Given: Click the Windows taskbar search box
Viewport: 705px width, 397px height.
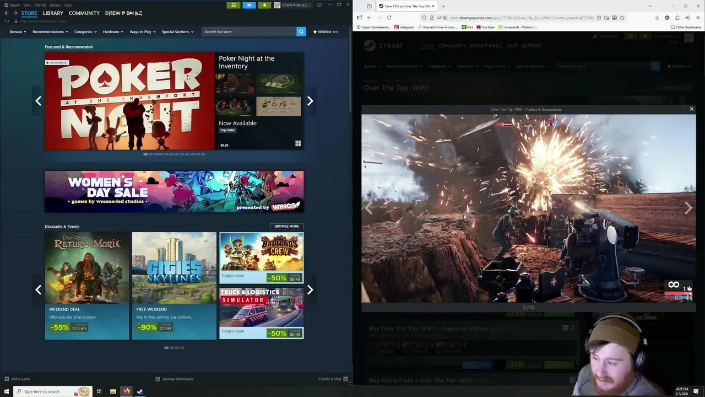Looking at the screenshot, I should 52,391.
